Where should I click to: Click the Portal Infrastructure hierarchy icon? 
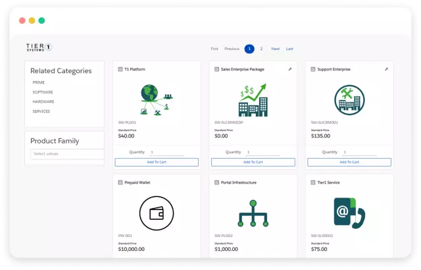pos(253,213)
